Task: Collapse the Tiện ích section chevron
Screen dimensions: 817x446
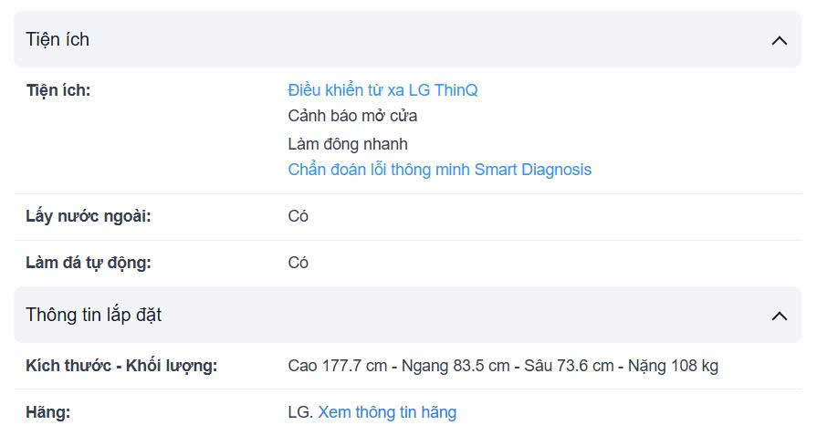Action: pyautogui.click(x=779, y=40)
